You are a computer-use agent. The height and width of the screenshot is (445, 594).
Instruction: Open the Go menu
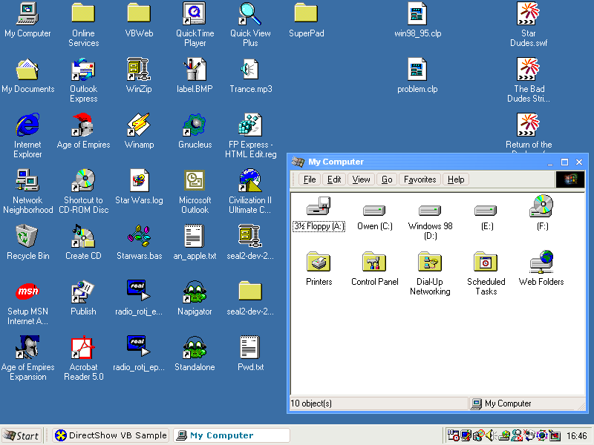pos(387,179)
